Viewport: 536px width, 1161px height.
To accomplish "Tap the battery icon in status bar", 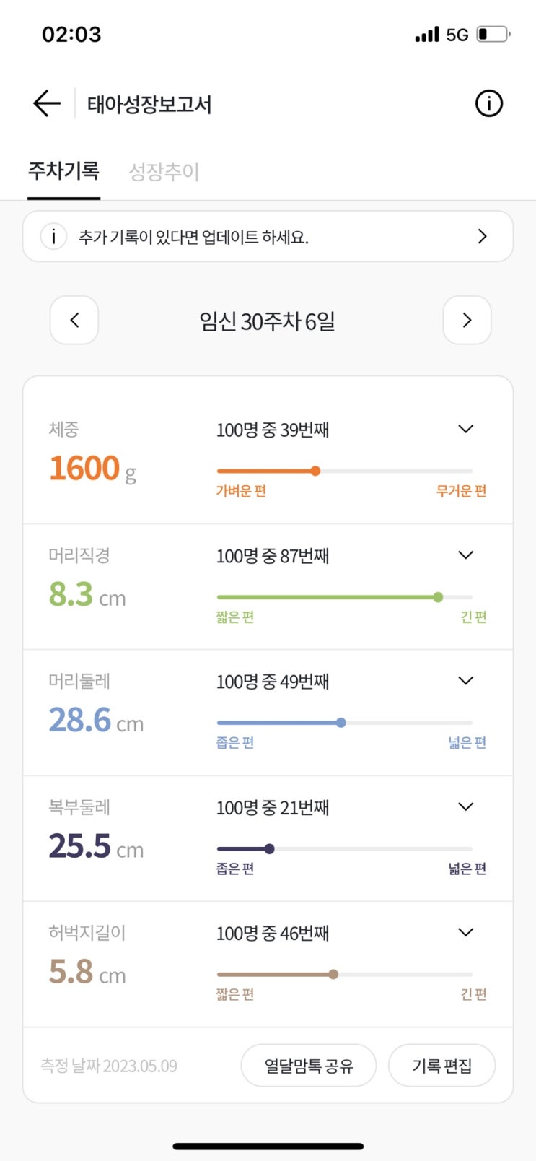I will [493, 34].
